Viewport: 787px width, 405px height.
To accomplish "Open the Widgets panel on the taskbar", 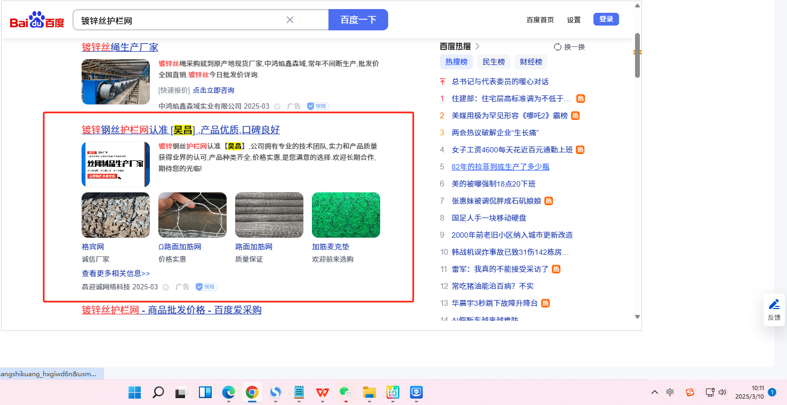I will tap(205, 393).
